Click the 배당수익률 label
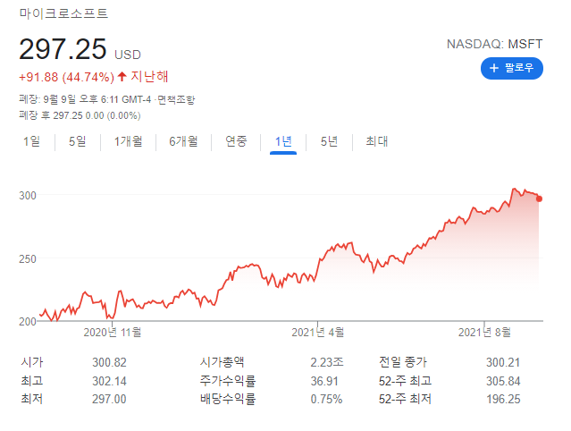571x431 pixels. (228, 399)
